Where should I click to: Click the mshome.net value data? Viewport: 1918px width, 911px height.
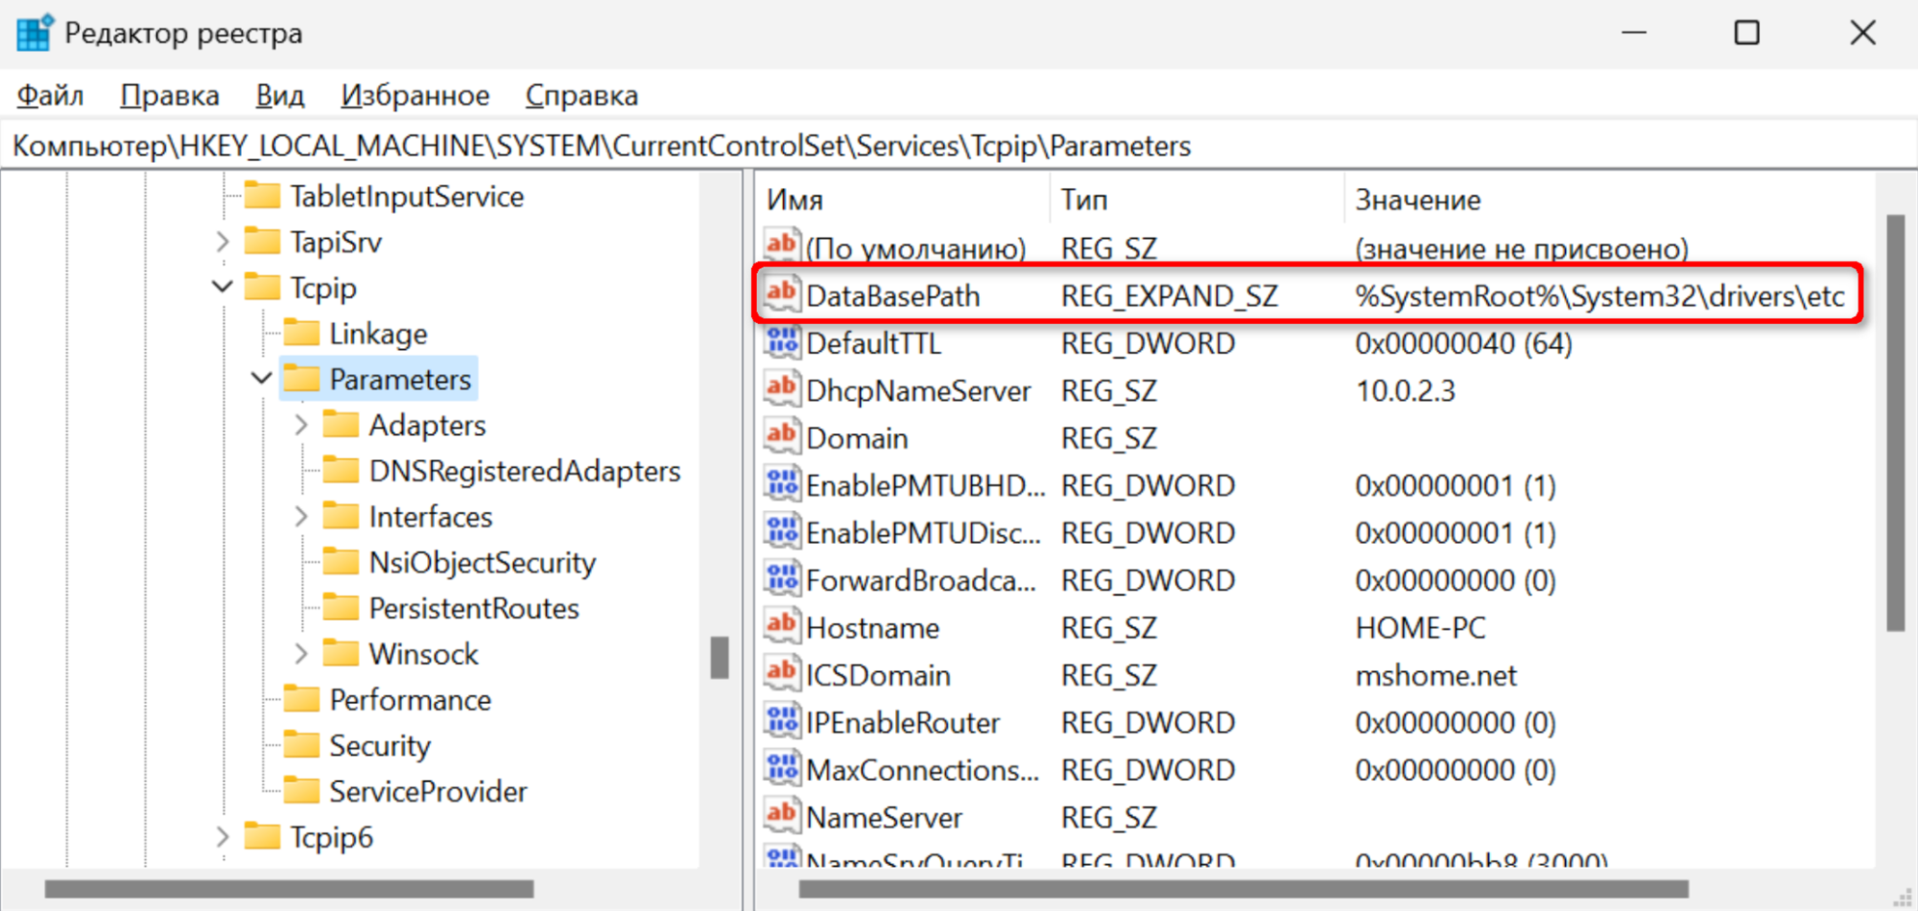coord(1435,675)
